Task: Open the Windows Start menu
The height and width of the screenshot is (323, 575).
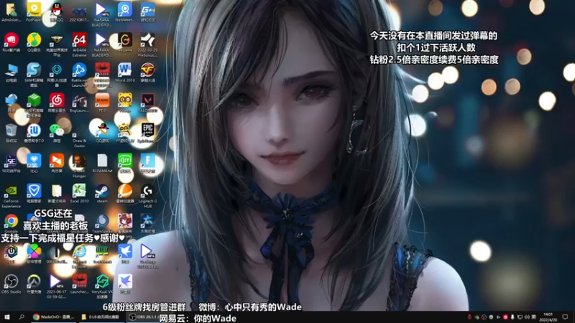Action: pyautogui.click(x=6, y=317)
